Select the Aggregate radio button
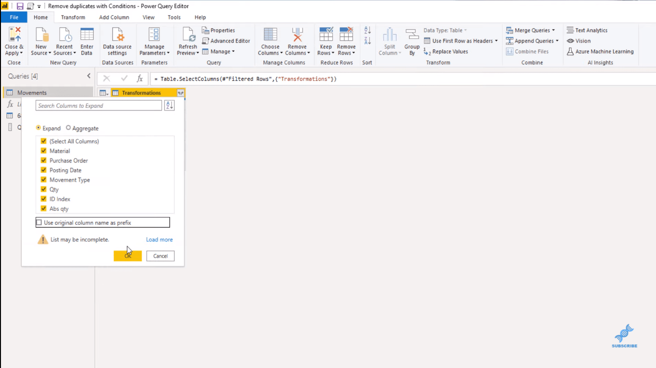This screenshot has width=656, height=368. 68,128
